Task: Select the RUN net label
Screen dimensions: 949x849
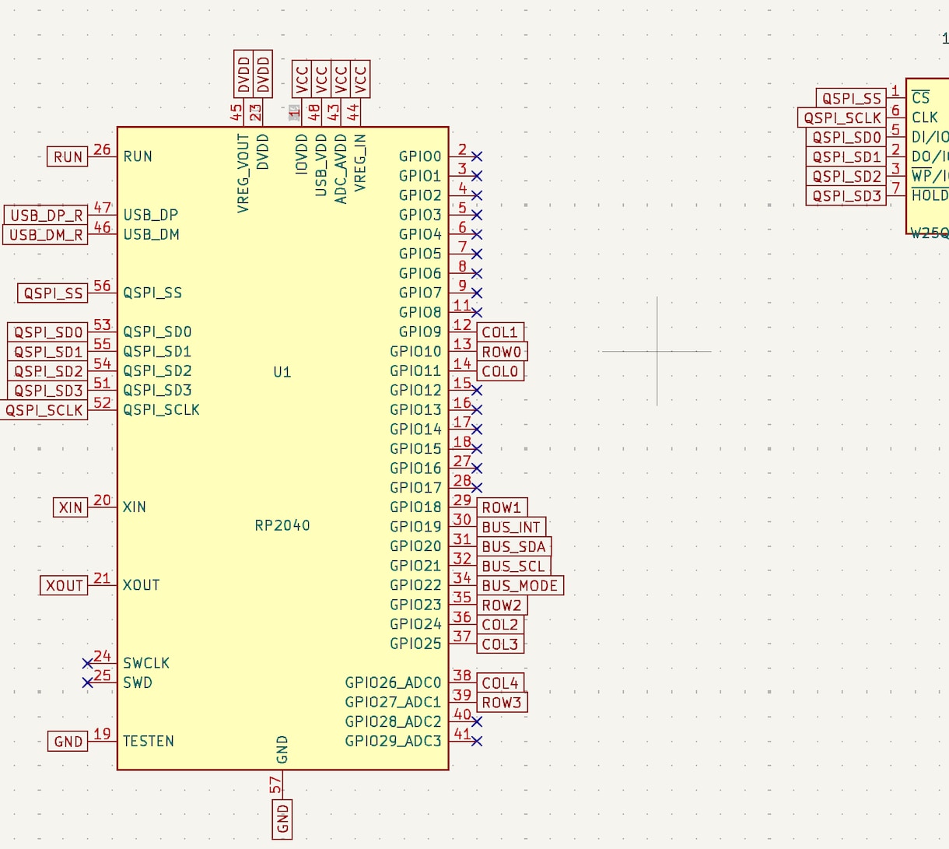Action: 68,156
